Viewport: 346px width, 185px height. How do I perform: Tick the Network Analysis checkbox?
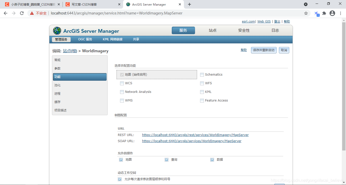click(122, 92)
